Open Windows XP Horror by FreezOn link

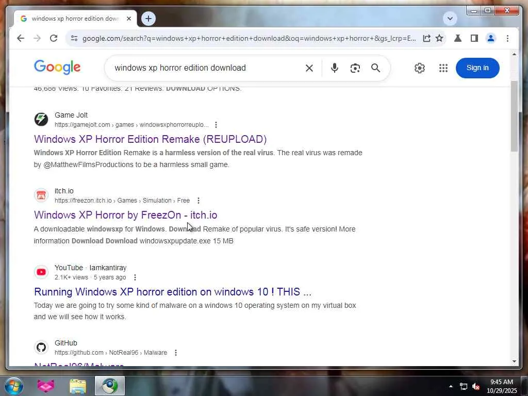[126, 215]
